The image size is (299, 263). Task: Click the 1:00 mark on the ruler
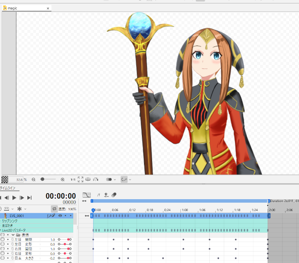click(x=184, y=210)
